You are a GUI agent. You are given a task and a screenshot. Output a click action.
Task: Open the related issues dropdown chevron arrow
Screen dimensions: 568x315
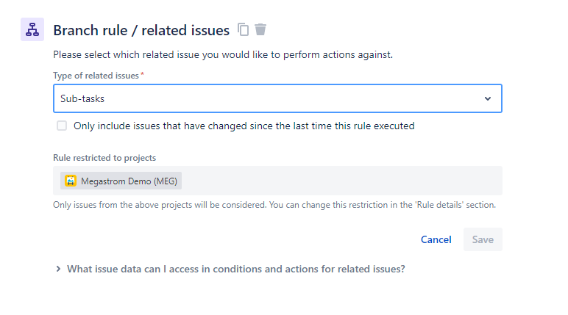click(x=488, y=98)
